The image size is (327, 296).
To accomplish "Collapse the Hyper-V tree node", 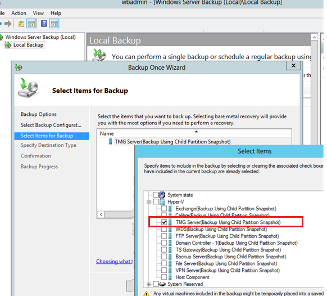I will [148, 202].
